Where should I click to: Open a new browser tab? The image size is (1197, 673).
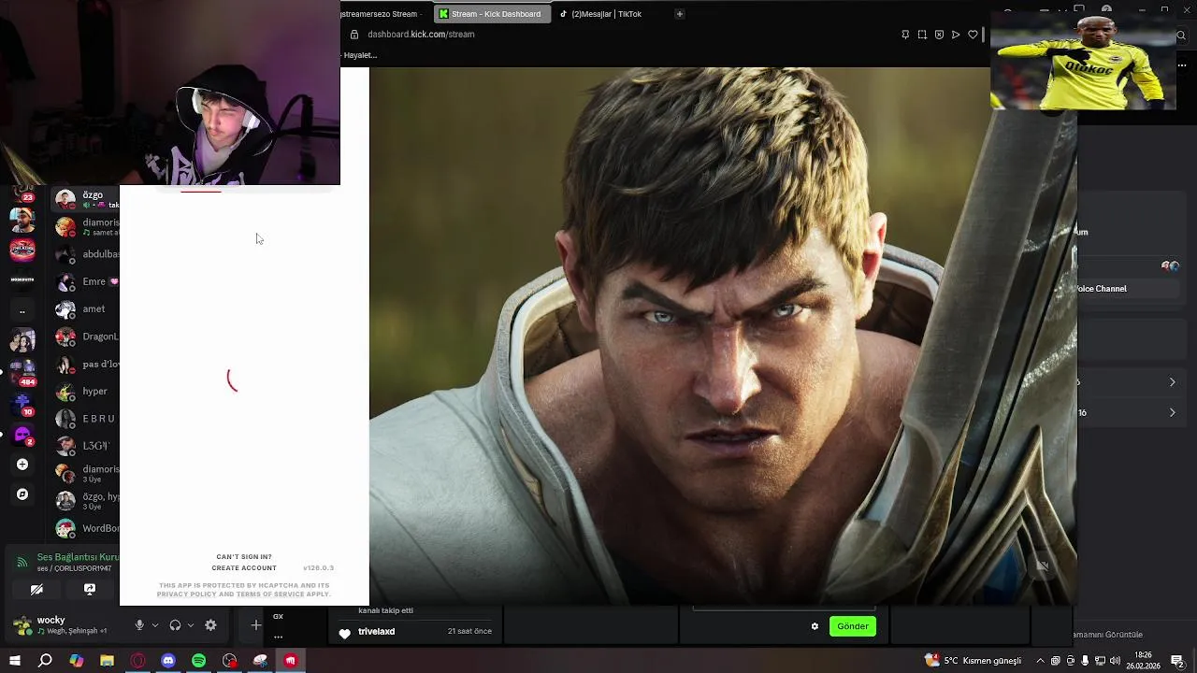pos(680,14)
